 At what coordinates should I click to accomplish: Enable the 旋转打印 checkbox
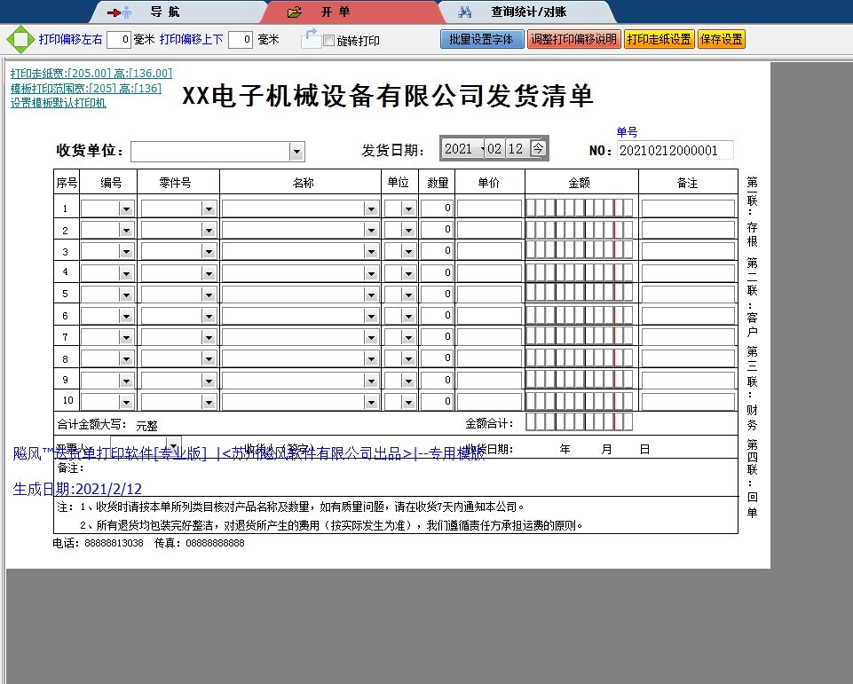point(328,39)
